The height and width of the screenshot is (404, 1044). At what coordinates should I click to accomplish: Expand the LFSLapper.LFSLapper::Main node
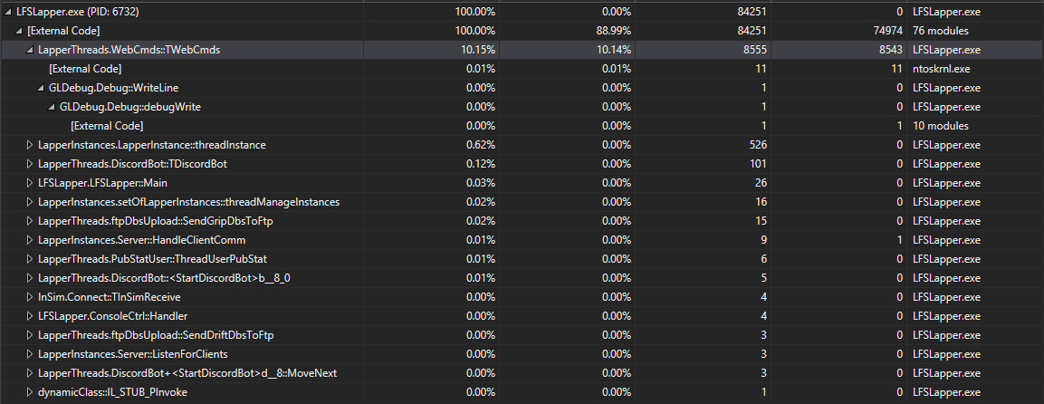click(x=30, y=183)
